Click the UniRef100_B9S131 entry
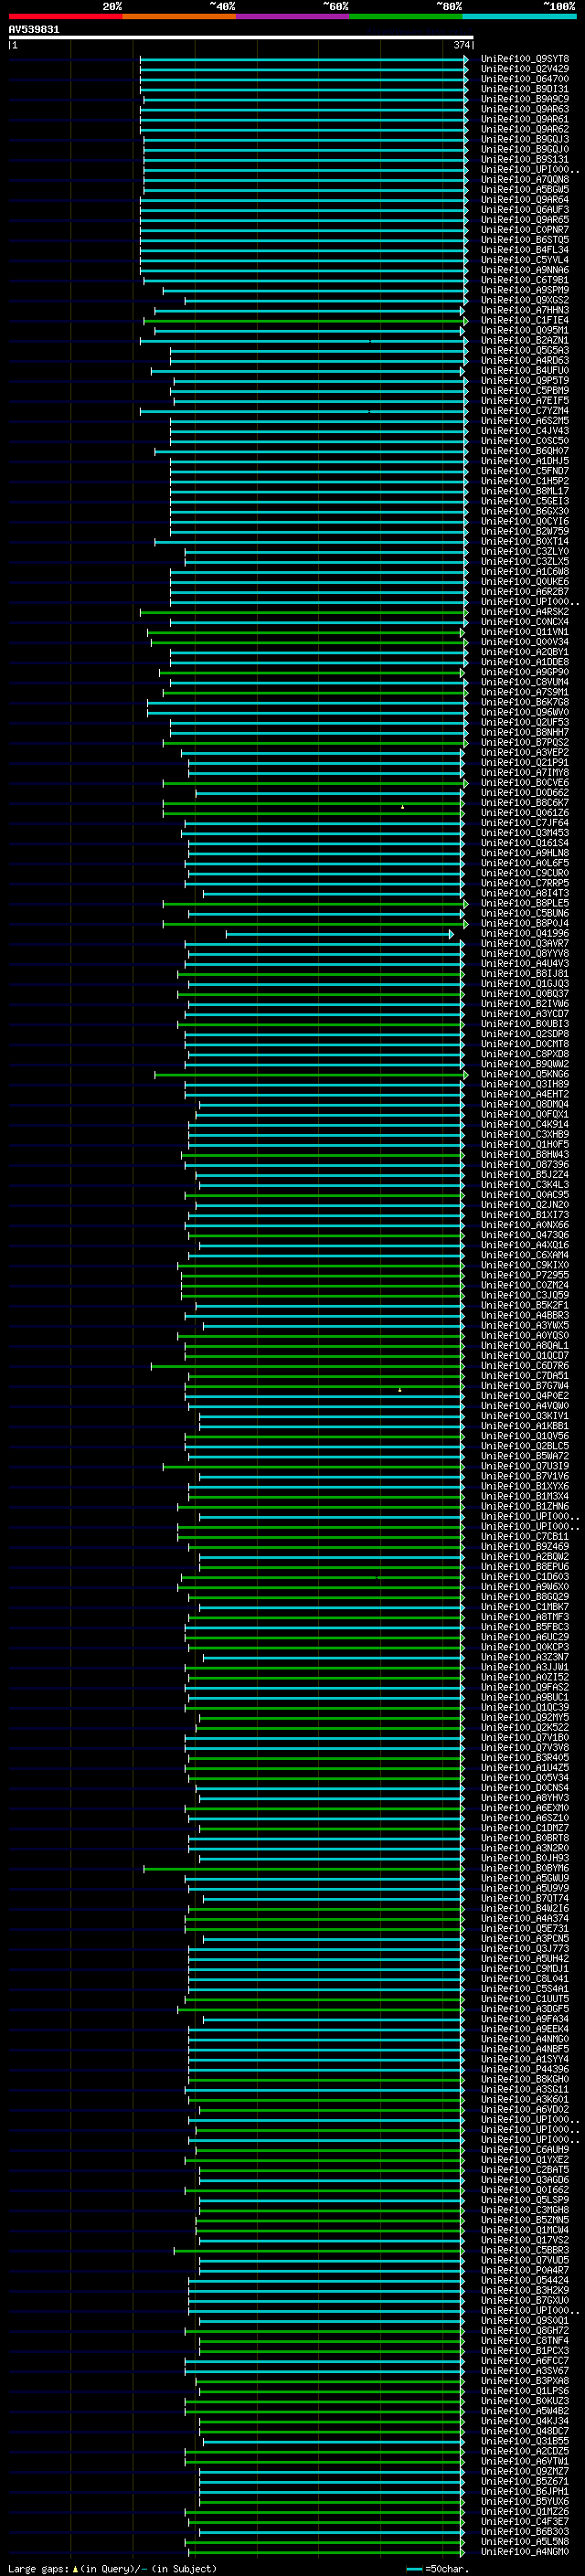Viewport: 585px width, 2576px height. tap(525, 159)
